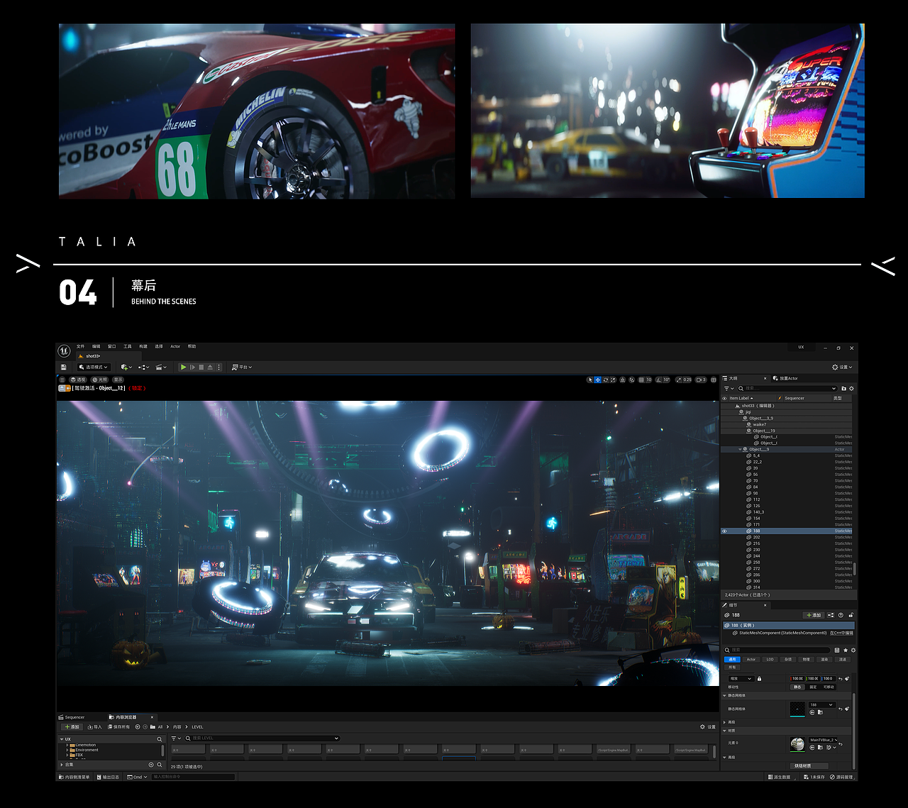Open the 编辑 menu

(96, 346)
